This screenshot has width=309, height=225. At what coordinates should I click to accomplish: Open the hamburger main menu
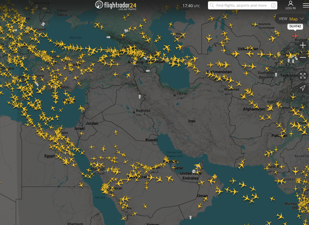coord(305,5)
